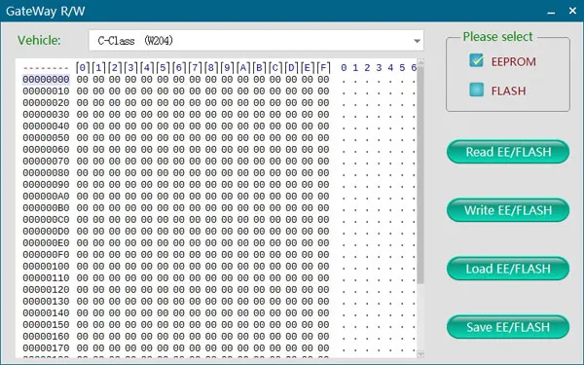
Task: Click the [0] hex column header
Action: click(83, 68)
